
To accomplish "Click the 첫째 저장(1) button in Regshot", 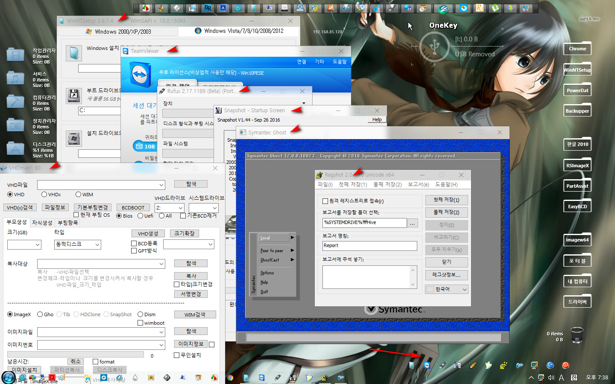I will [446, 200].
